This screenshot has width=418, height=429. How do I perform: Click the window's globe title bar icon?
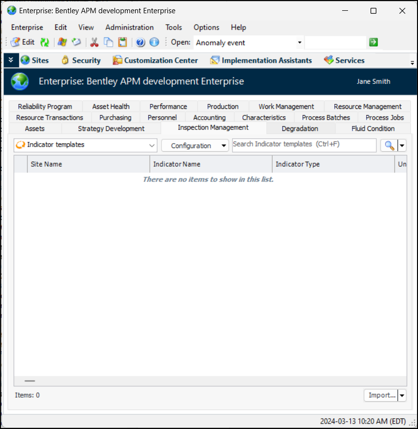tap(12, 11)
